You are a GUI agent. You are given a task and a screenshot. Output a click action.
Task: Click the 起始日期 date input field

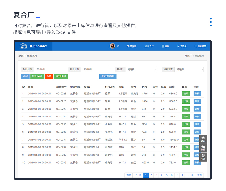(48, 70)
